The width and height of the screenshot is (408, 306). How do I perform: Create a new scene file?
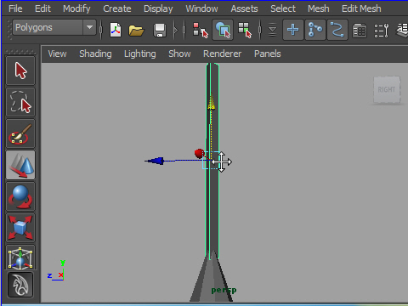pyautogui.click(x=116, y=30)
